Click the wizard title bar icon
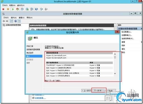The image size is (143, 104). 27,32
